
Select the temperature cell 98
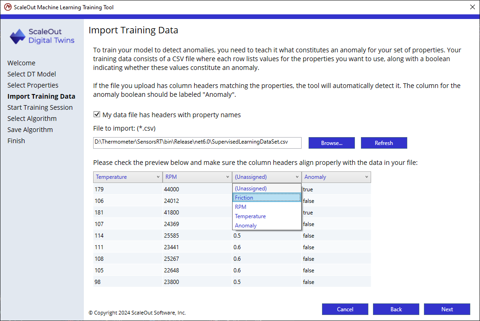pyautogui.click(x=128, y=282)
